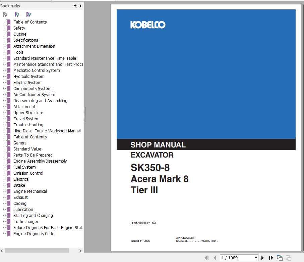
Task: Open Hino Diesel Engine Workshop Manual bookmark
Action: (x=47, y=131)
